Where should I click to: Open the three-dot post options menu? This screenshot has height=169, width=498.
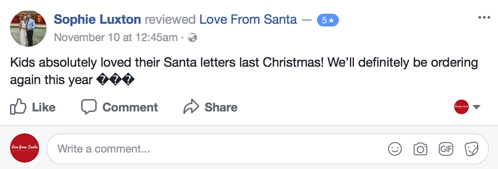point(484,17)
